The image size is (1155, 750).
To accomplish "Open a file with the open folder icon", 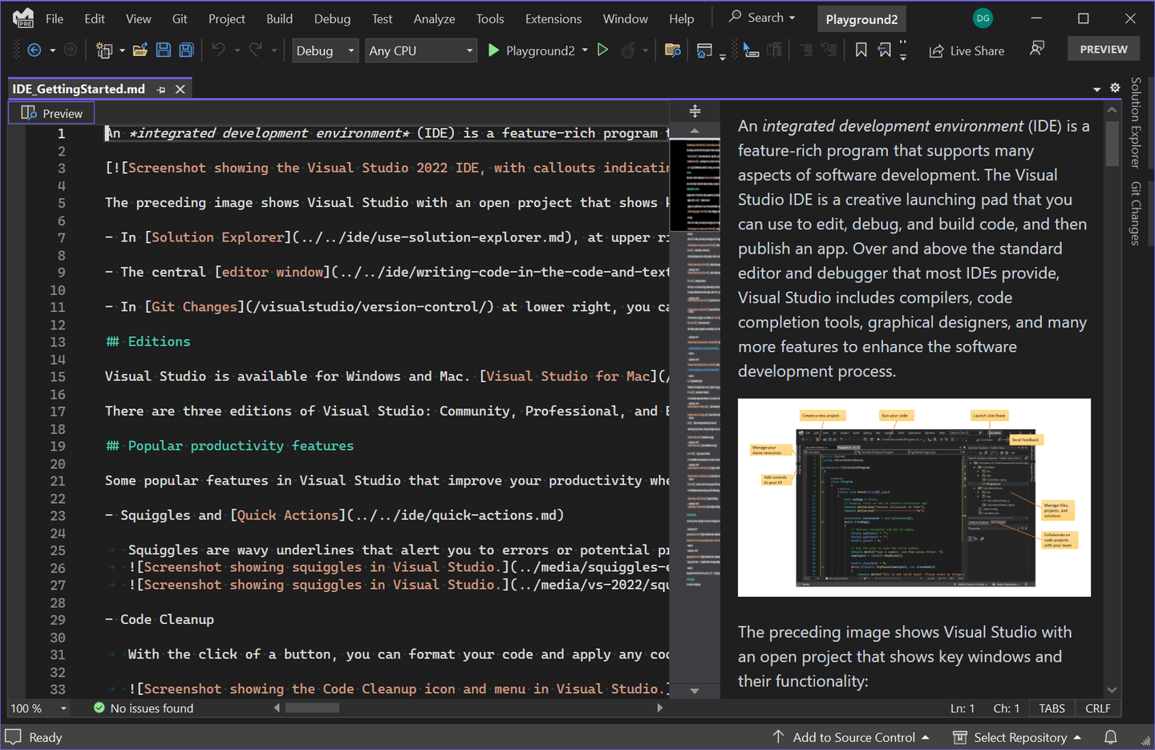I will click(140, 50).
